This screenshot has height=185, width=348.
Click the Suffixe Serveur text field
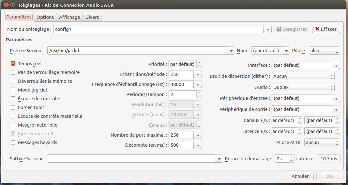pos(131,159)
